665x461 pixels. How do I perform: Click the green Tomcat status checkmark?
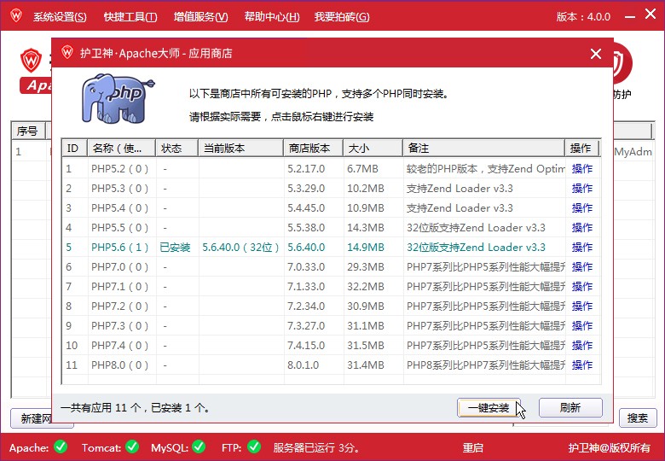click(x=132, y=446)
